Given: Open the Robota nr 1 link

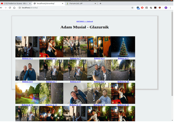Looking at the screenshot, I should tap(27, 59).
